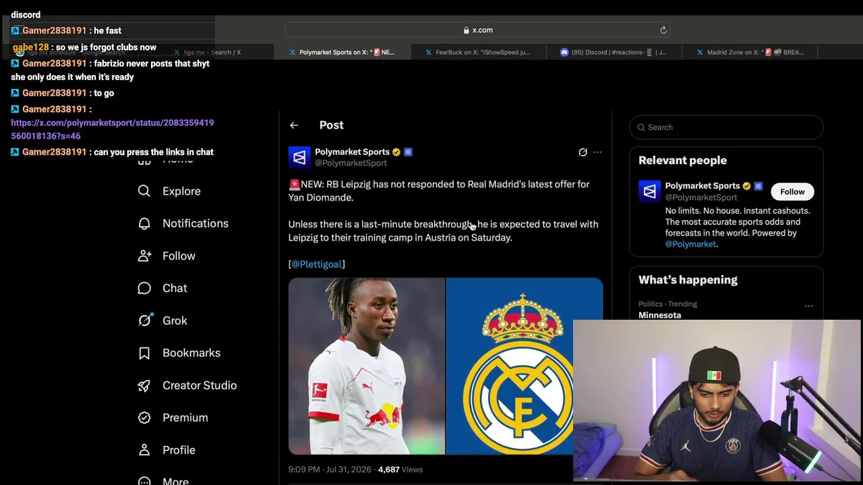Image resolution: width=863 pixels, height=485 pixels.
Task: Switch to the Discord #reactions tab
Action: [614, 52]
